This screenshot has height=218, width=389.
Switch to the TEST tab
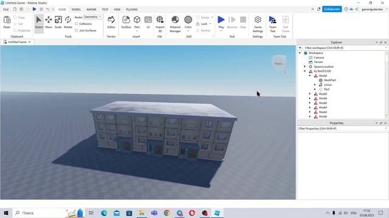pyautogui.click(x=105, y=10)
